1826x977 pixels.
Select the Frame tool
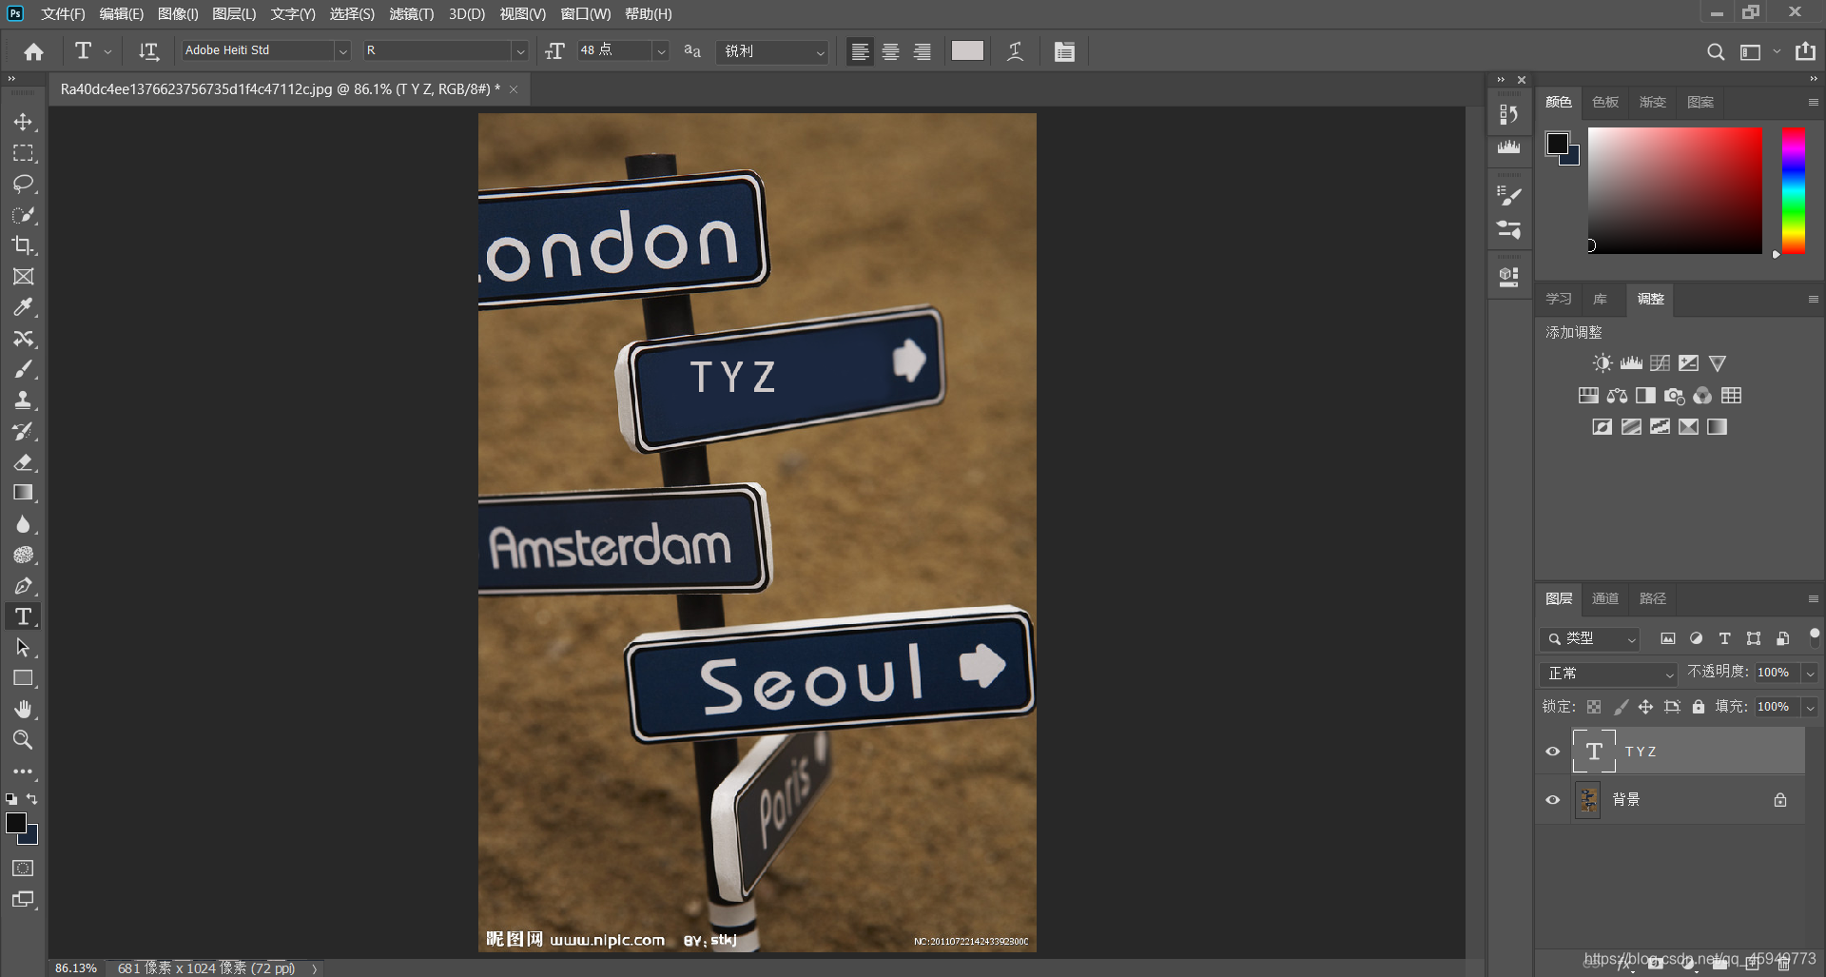[23, 276]
